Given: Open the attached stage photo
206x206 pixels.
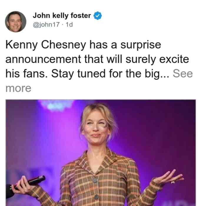Looking at the screenshot, I should point(101,153).
